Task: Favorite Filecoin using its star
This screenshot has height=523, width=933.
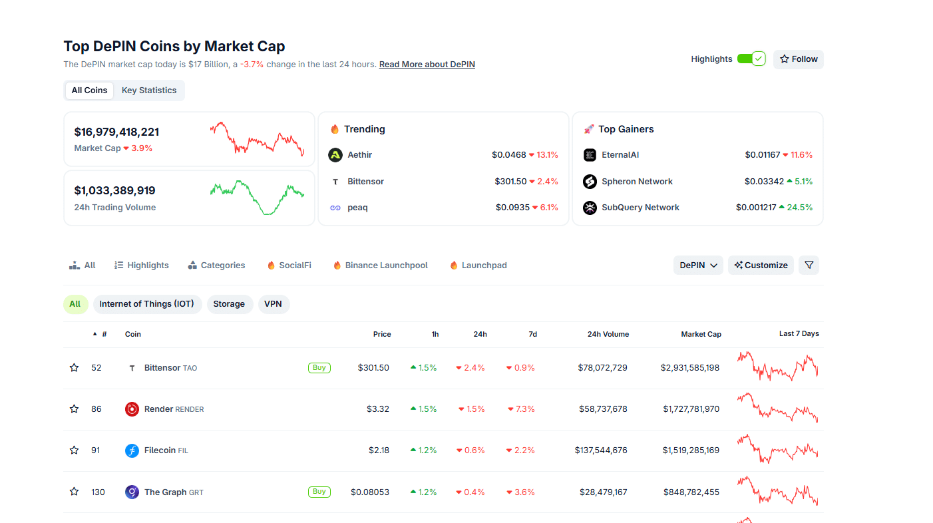Action: 75,450
